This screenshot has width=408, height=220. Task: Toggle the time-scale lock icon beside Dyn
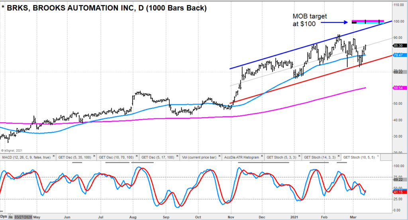pyautogui.click(x=10, y=216)
